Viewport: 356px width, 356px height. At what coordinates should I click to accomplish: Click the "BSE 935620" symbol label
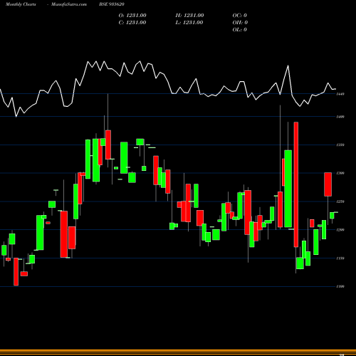[112, 4]
